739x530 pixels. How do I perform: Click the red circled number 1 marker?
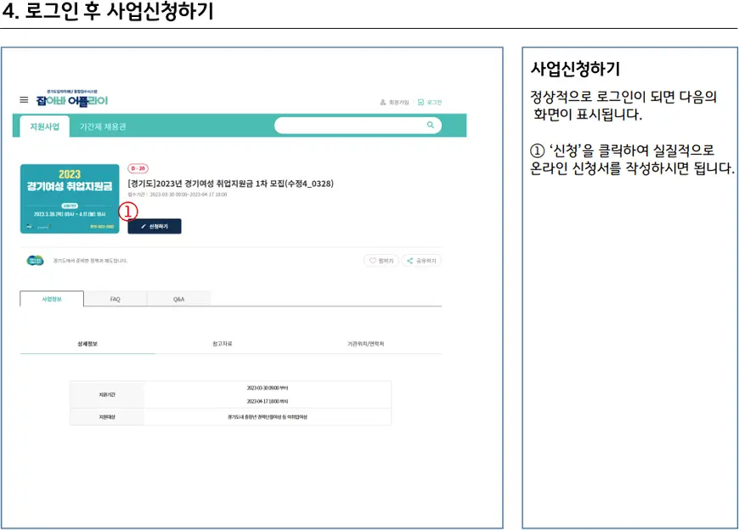pos(127,211)
